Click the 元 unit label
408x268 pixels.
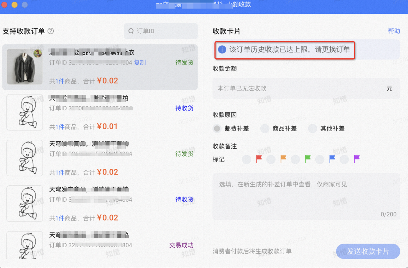(x=389, y=88)
